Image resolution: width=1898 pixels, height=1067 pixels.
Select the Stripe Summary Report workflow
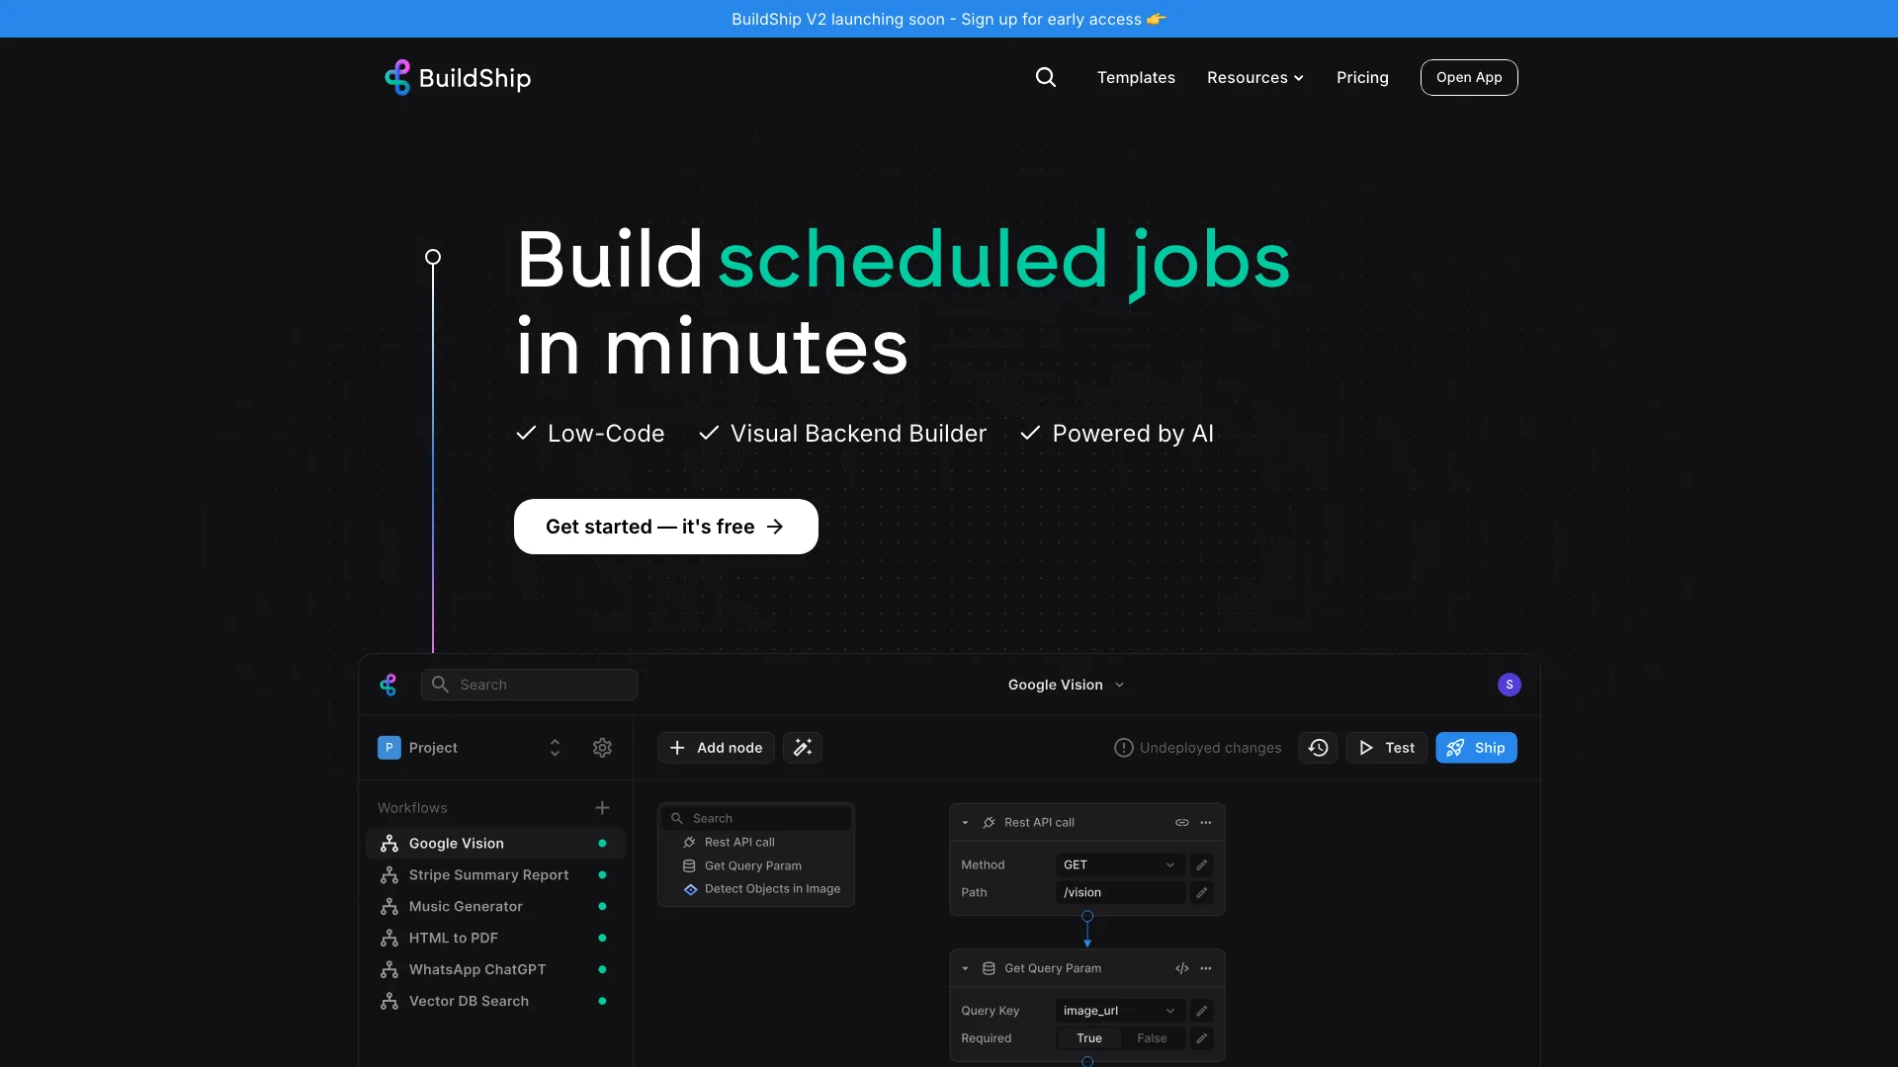click(487, 874)
